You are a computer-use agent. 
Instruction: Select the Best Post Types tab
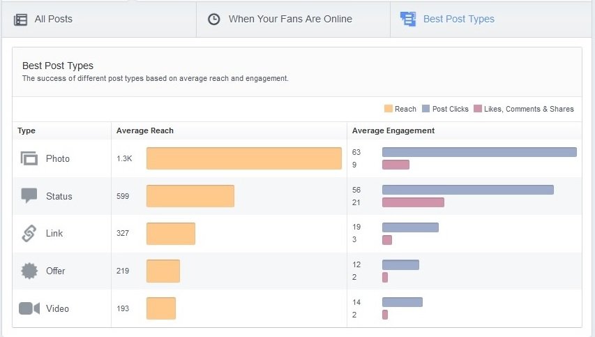(458, 20)
